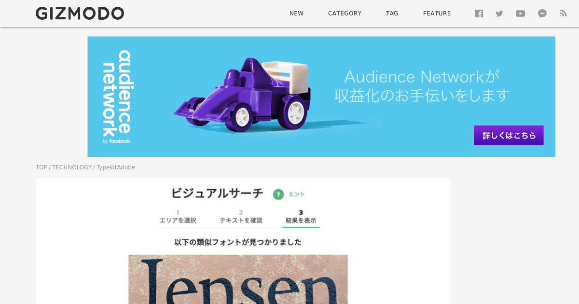This screenshot has width=579, height=304.
Task: Open the RSS feed icon
Action: [x=563, y=14]
